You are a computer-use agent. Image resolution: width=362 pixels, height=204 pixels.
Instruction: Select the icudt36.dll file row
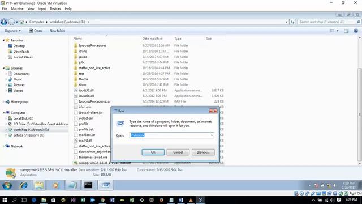[x=148, y=90]
